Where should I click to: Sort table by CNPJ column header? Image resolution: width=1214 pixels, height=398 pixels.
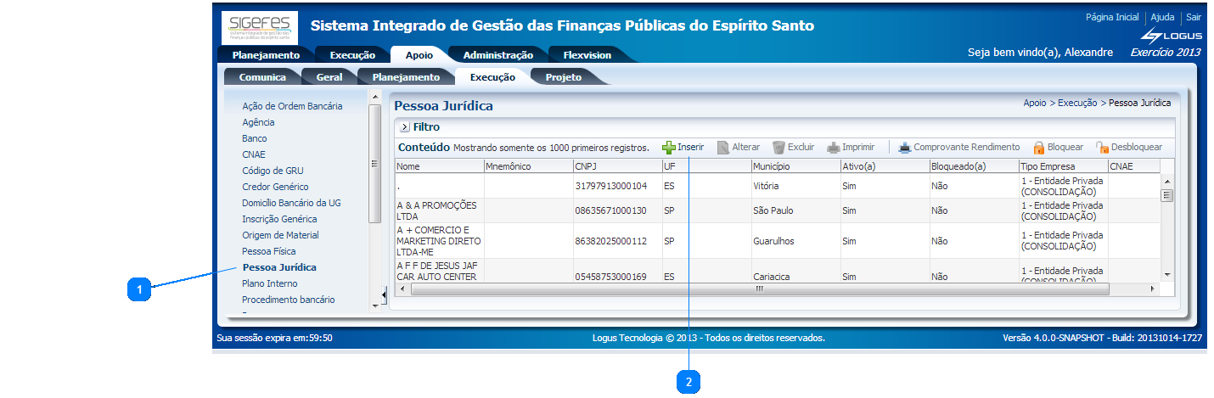(x=616, y=167)
